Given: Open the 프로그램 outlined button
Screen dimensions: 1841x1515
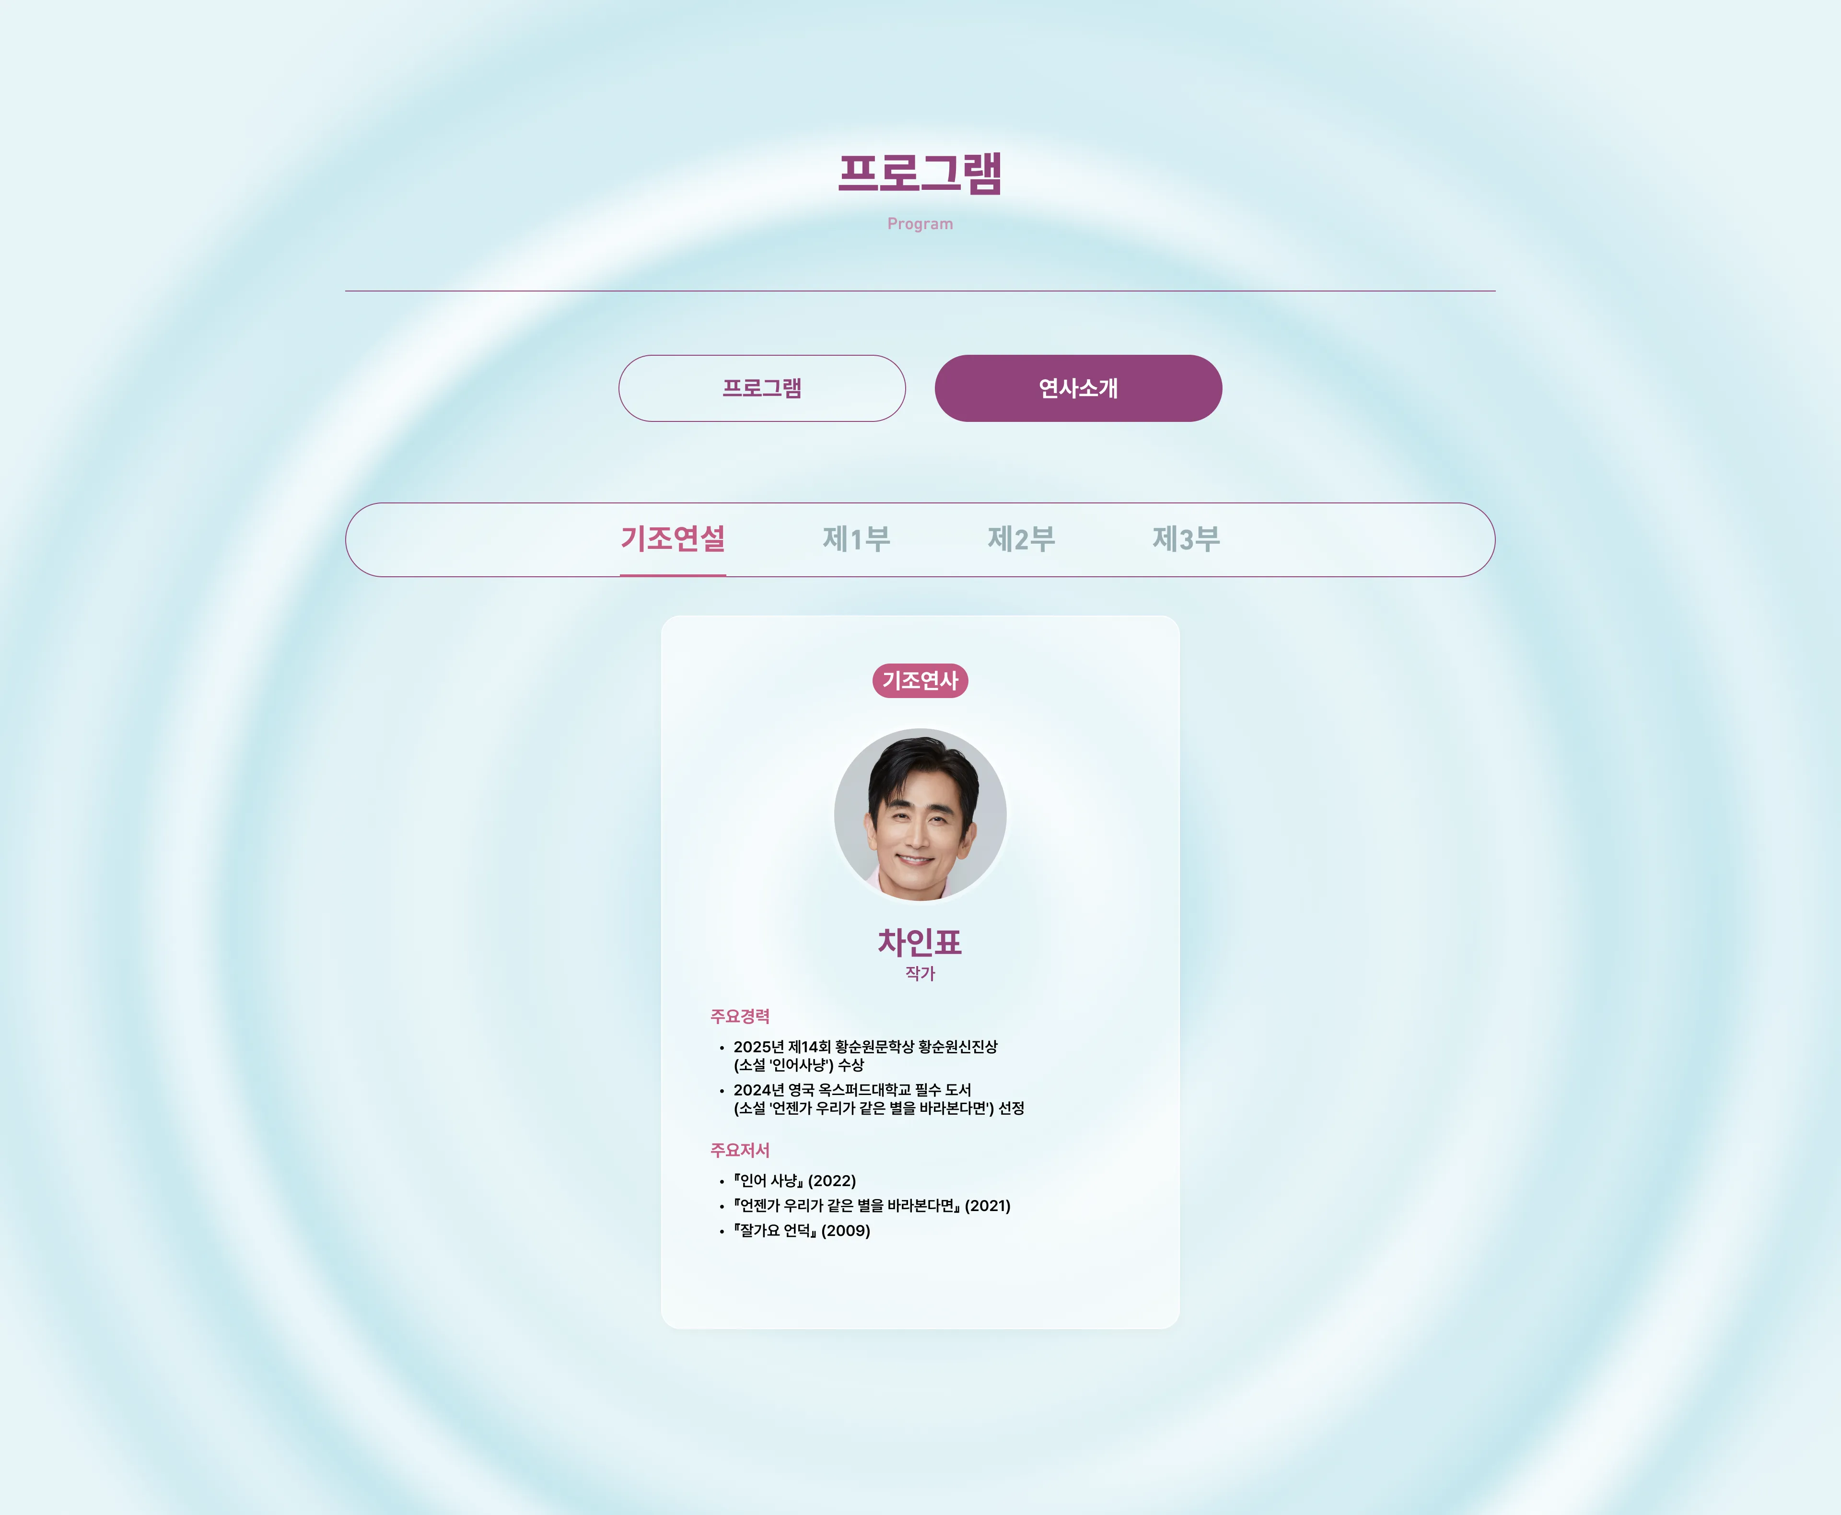Looking at the screenshot, I should coord(762,388).
